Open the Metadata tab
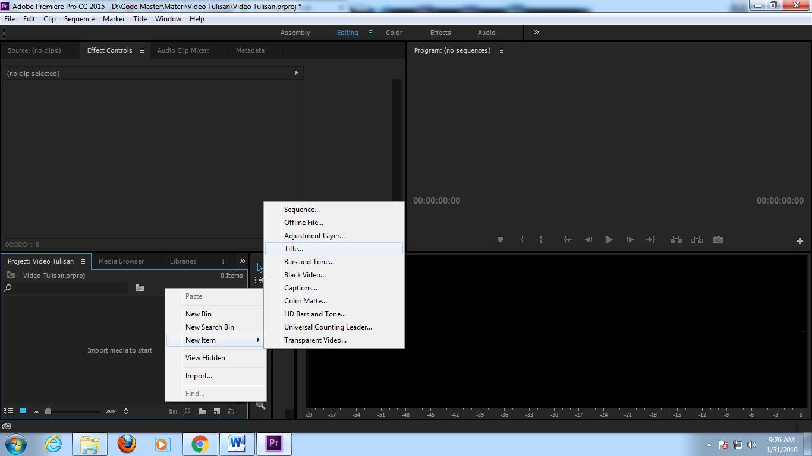This screenshot has width=812, height=456. [250, 50]
